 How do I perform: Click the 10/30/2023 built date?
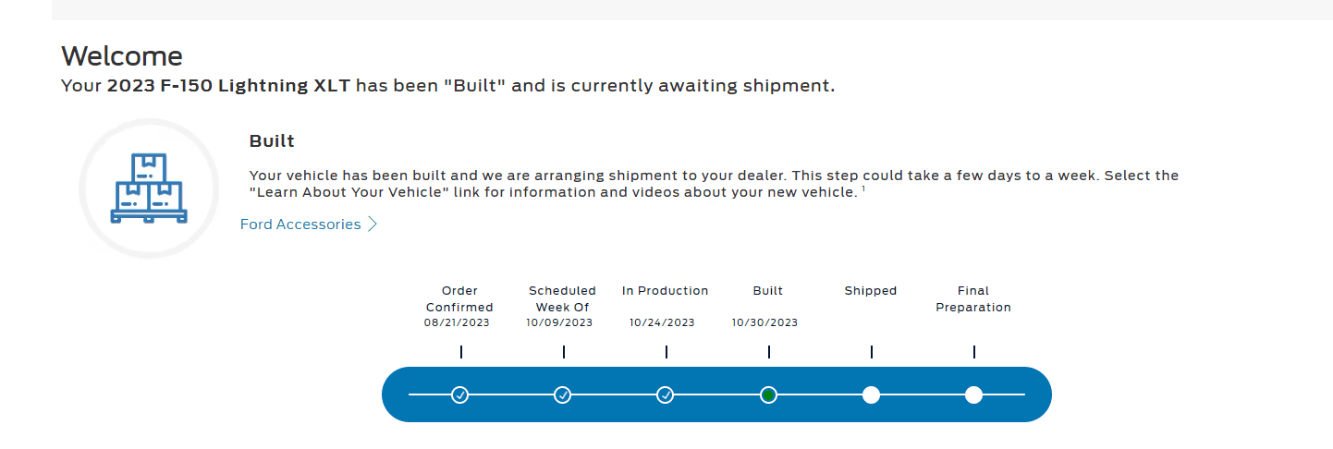[x=764, y=323]
